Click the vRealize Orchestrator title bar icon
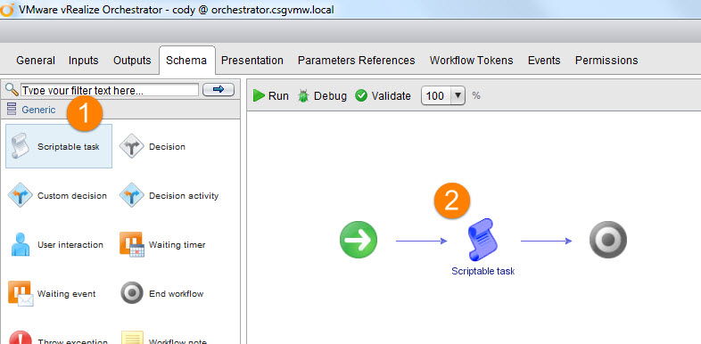Viewport: 701px width, 344px height. click(x=7, y=9)
